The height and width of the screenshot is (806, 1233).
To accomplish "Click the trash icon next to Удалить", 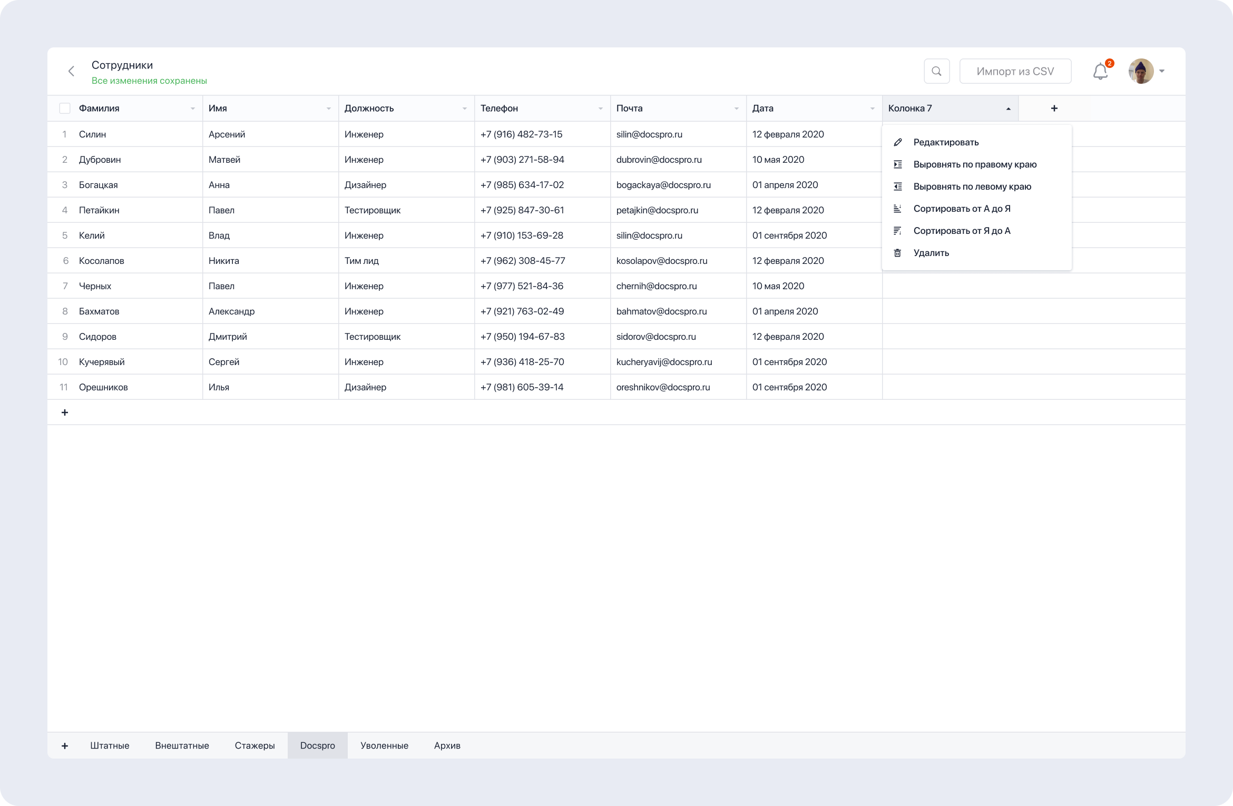I will coord(898,253).
